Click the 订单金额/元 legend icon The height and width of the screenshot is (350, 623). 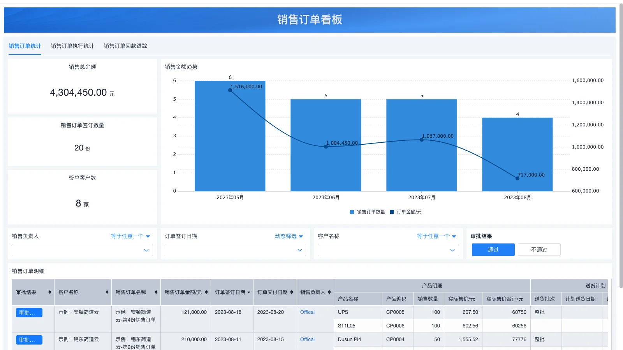point(391,212)
